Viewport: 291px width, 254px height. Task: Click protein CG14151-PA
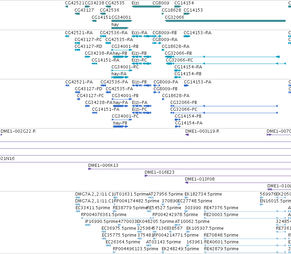pos(106,109)
